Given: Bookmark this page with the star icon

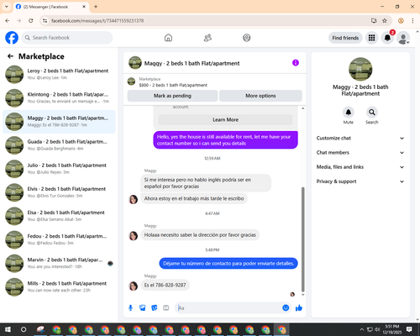Looking at the screenshot, I should tap(385, 21).
